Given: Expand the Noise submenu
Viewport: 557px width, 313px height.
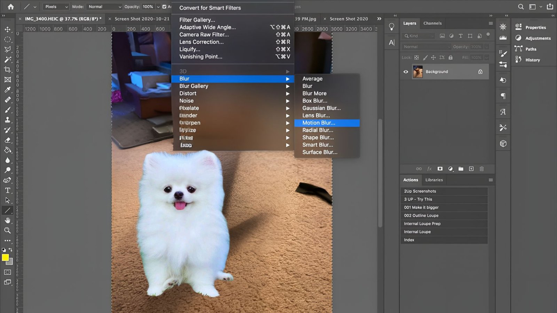Looking at the screenshot, I should 233,101.
